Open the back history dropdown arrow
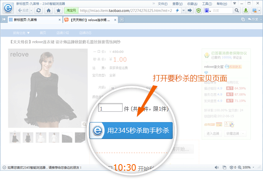This screenshot has height=179, width=263. click(31, 11)
